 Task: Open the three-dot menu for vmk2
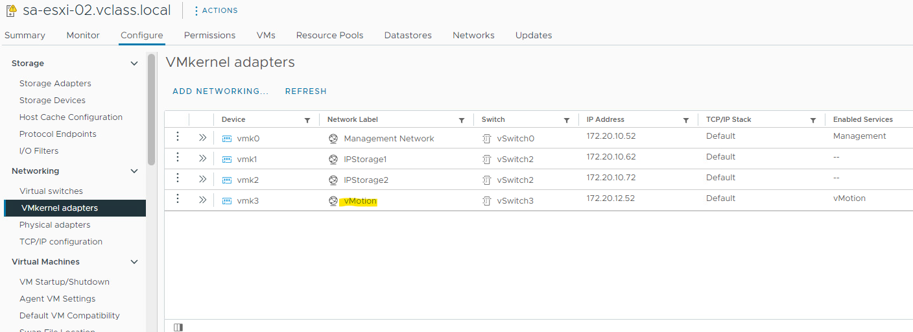[x=177, y=178]
